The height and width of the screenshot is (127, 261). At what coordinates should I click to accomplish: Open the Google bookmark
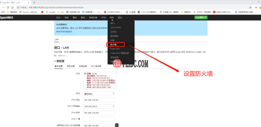pos(50,12)
